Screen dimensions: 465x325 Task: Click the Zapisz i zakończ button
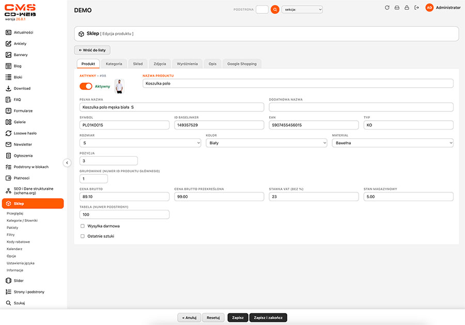tap(268, 318)
